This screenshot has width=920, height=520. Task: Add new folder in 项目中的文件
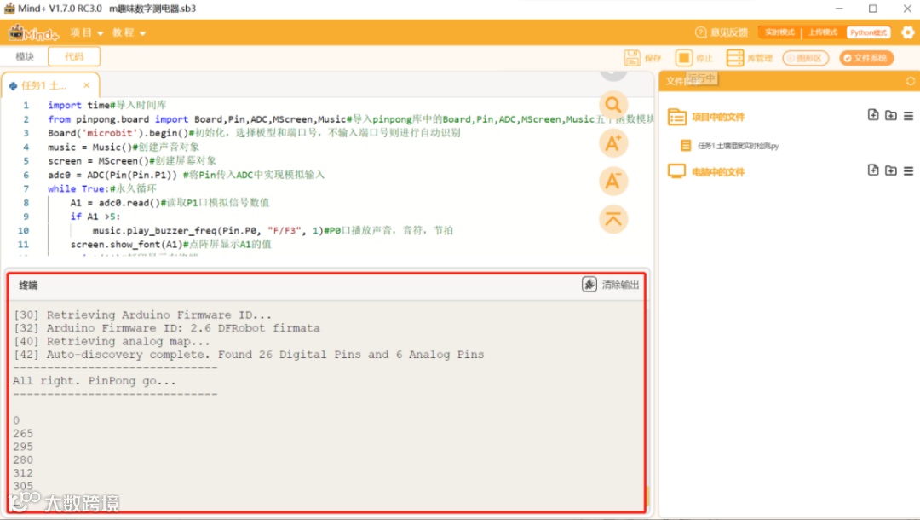click(891, 115)
